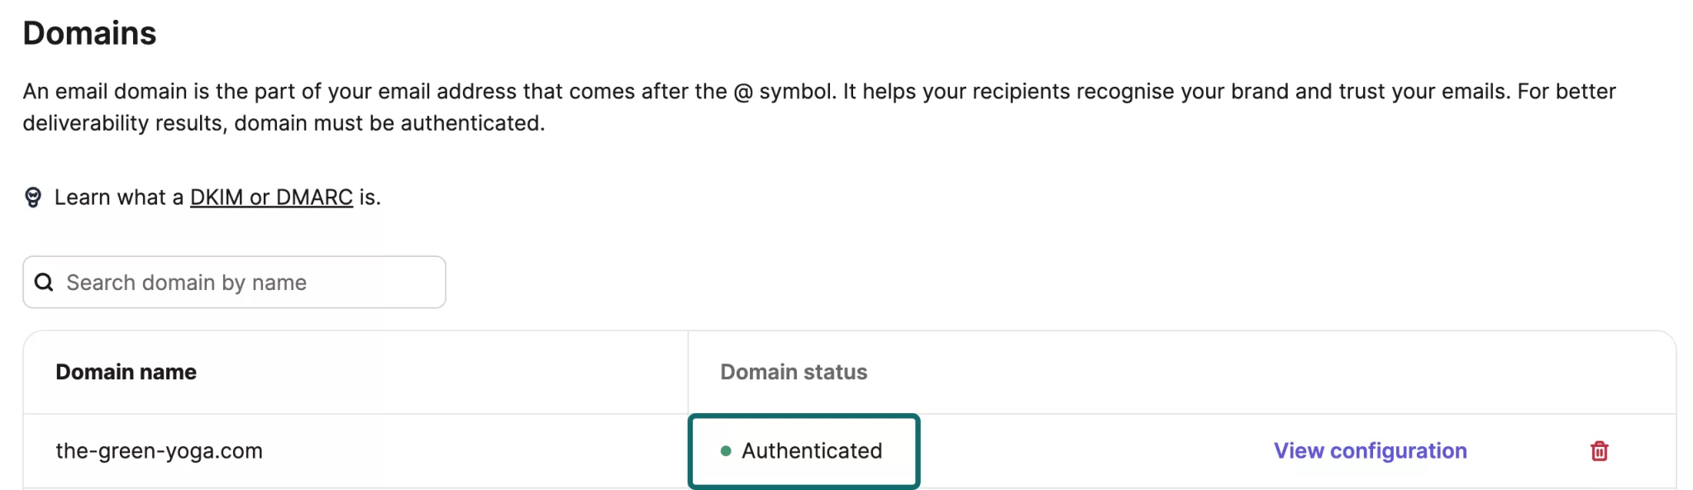Image resolution: width=1693 pixels, height=490 pixels.
Task: Click the lightbulb tip icon
Action: click(x=33, y=197)
